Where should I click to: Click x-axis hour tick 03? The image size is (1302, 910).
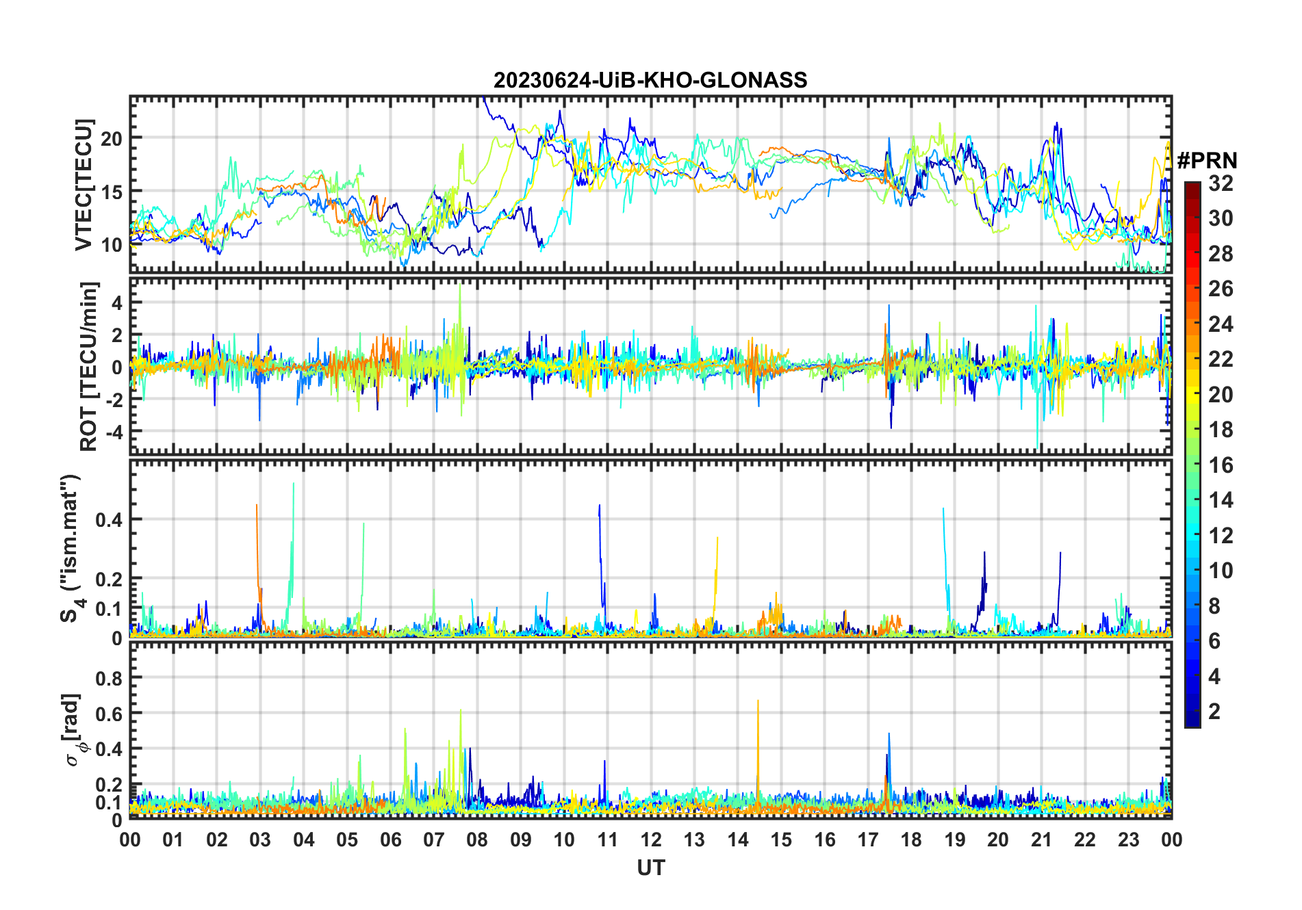click(x=260, y=840)
